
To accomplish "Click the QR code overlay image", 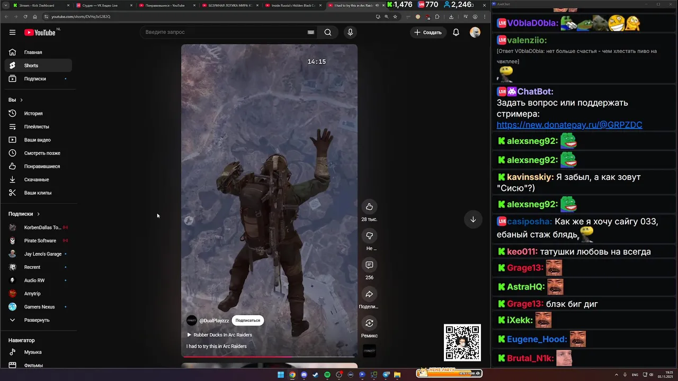I will point(462,342).
